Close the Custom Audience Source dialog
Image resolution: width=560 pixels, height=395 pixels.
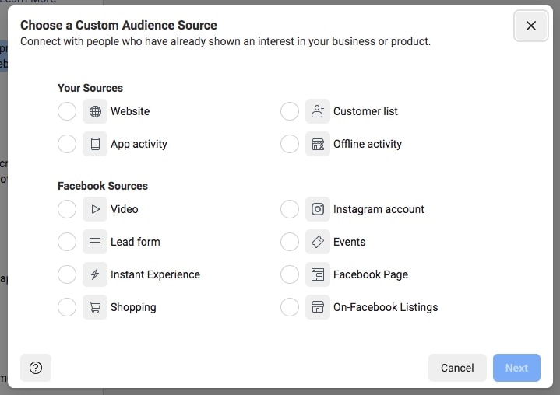(531, 26)
